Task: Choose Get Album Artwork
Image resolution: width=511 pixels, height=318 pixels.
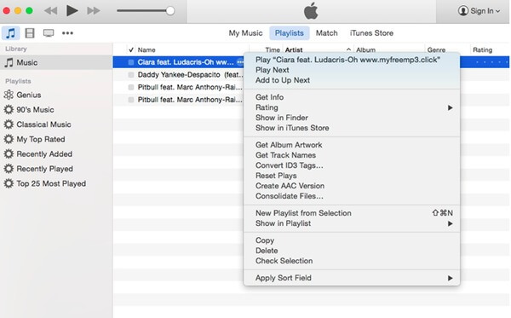Action: coord(289,145)
